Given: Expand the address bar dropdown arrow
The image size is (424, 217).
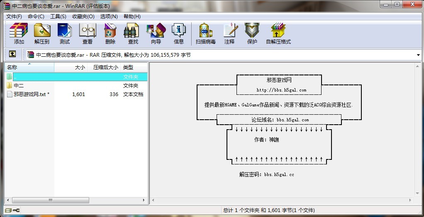Looking at the screenshot, I should [x=418, y=55].
